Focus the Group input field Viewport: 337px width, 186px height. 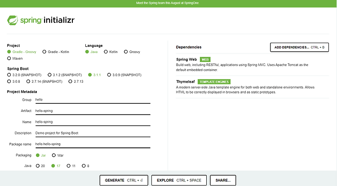click(93, 100)
